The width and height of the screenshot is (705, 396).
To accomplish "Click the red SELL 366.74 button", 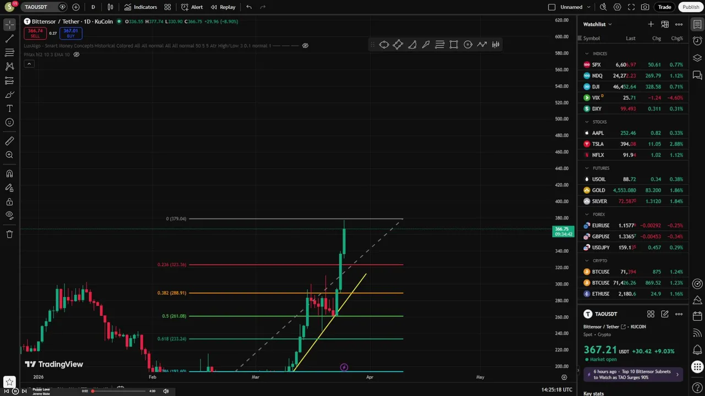I will tap(35, 33).
